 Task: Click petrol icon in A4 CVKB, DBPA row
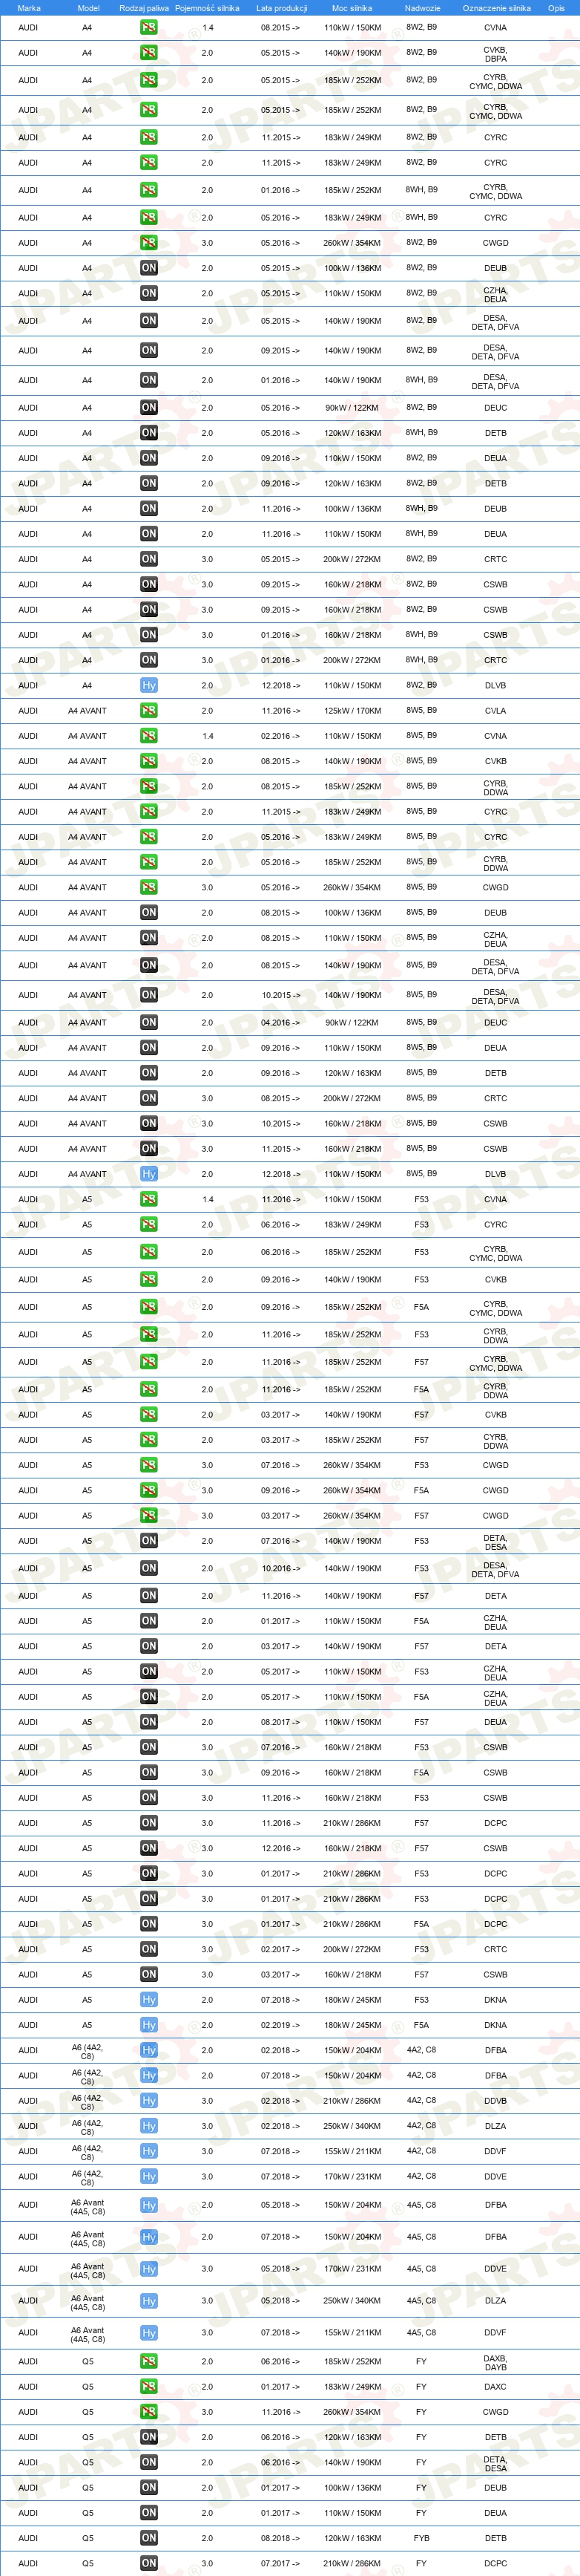[x=149, y=53]
